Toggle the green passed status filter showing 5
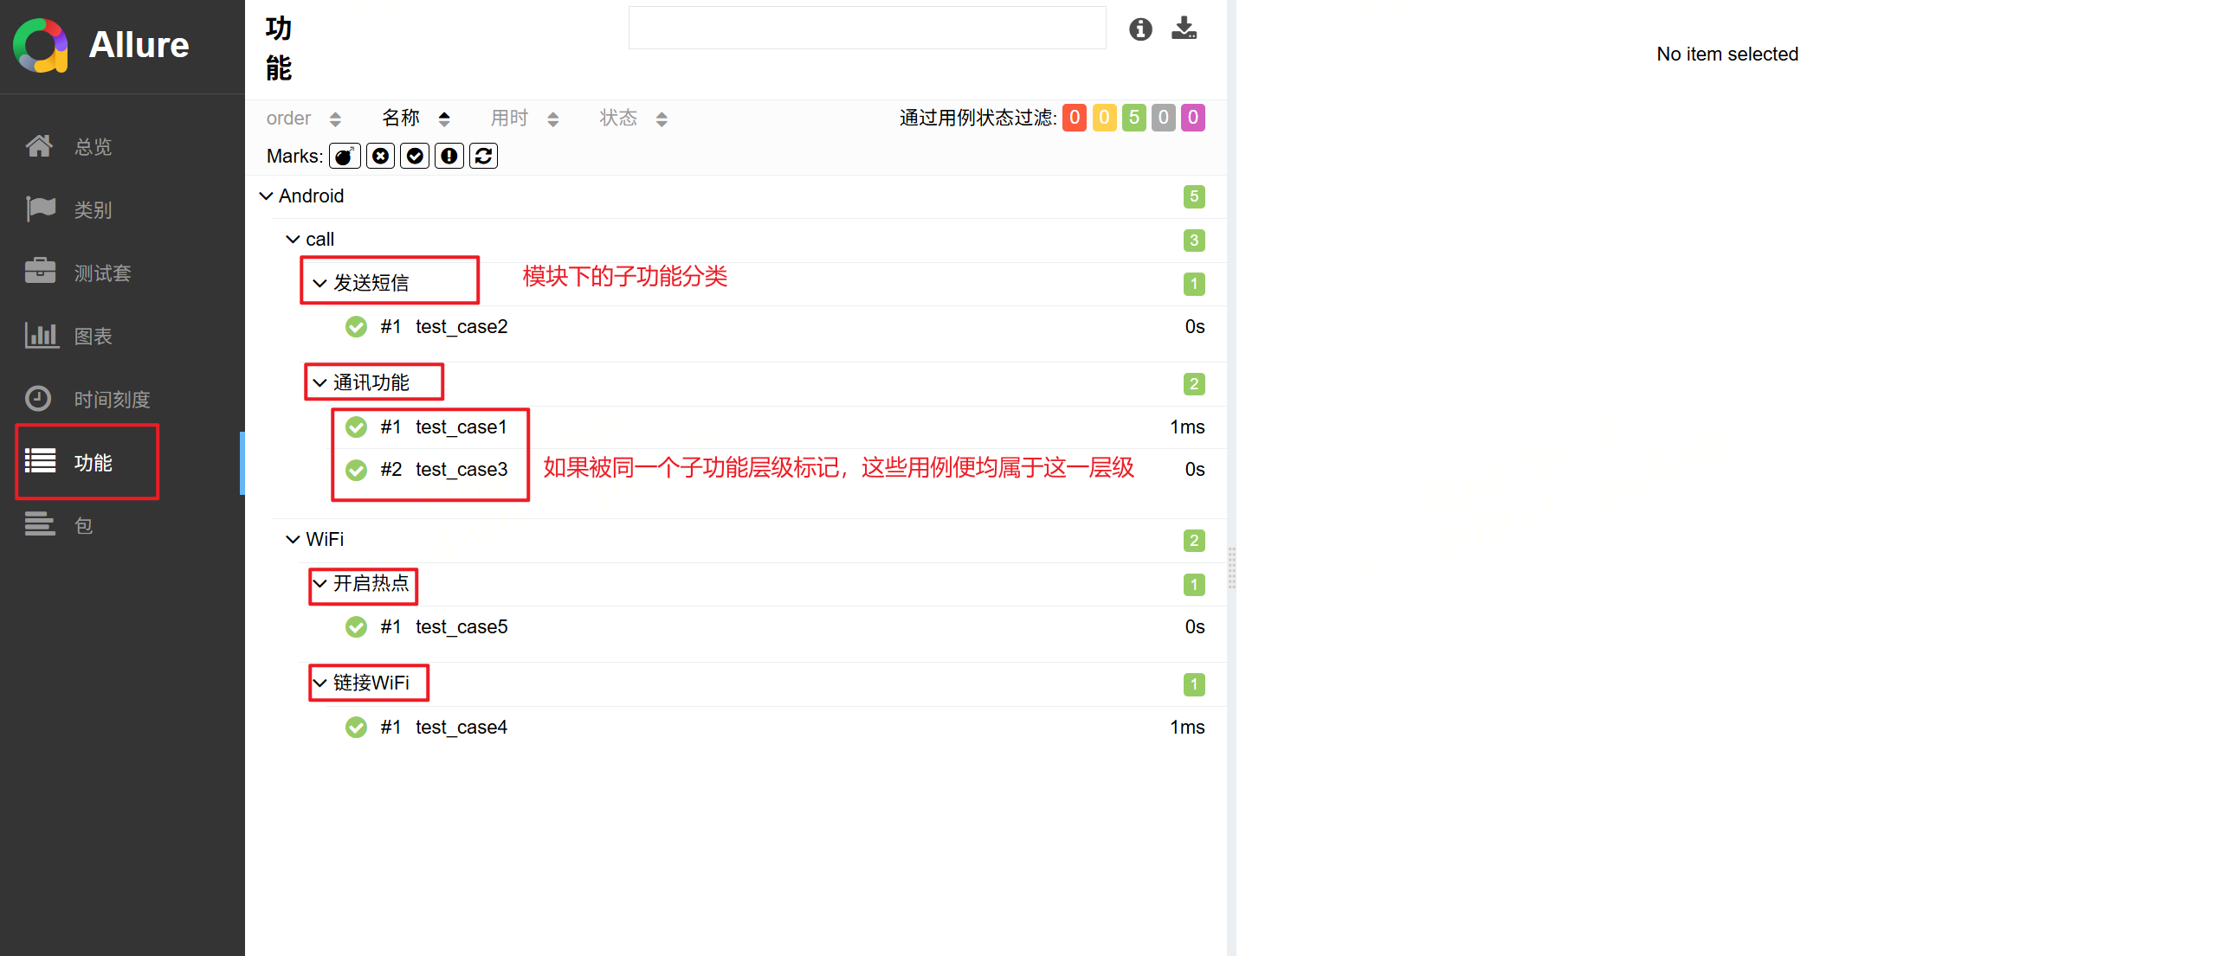The height and width of the screenshot is (956, 2214). click(x=1133, y=118)
